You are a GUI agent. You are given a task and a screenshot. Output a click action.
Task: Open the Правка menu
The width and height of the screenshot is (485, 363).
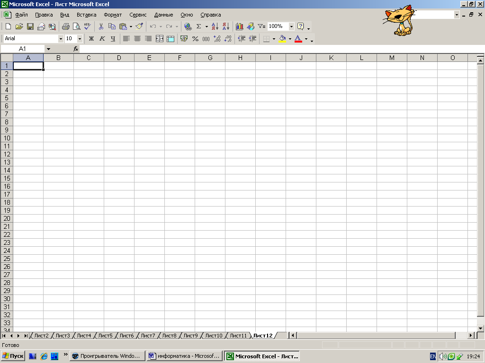pyautogui.click(x=44, y=15)
